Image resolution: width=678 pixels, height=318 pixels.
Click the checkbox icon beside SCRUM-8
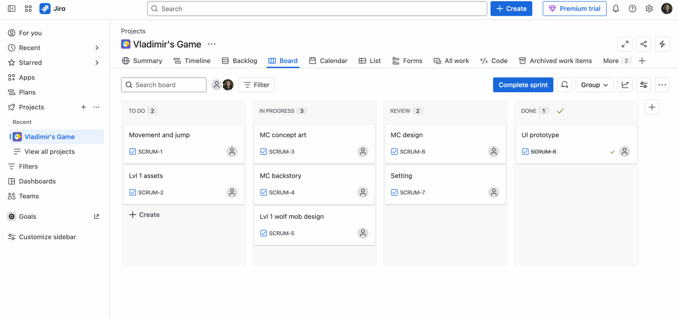click(525, 152)
